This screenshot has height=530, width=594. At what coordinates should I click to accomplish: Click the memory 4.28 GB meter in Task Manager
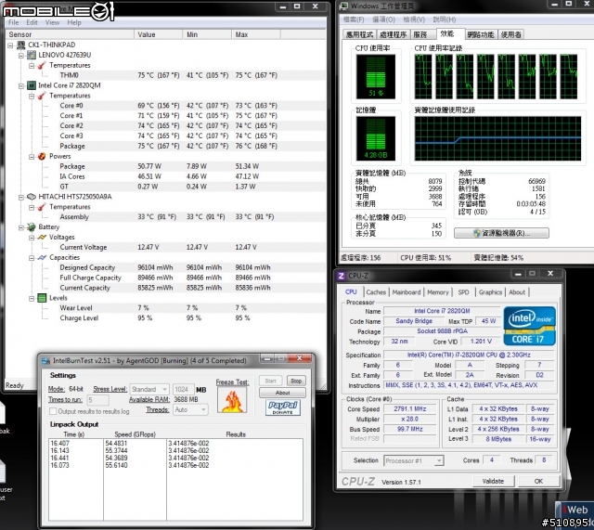(x=375, y=138)
